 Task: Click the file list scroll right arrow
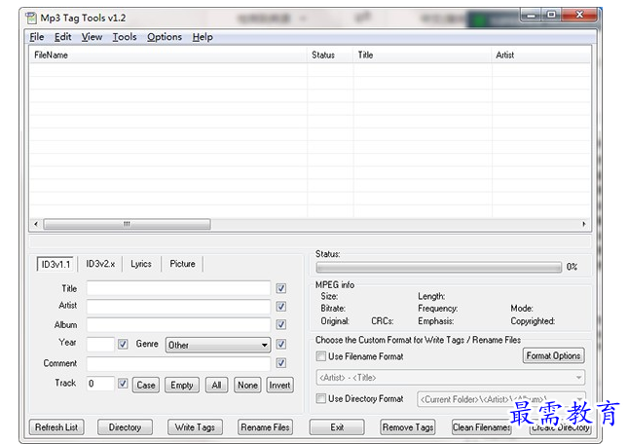[x=584, y=224]
